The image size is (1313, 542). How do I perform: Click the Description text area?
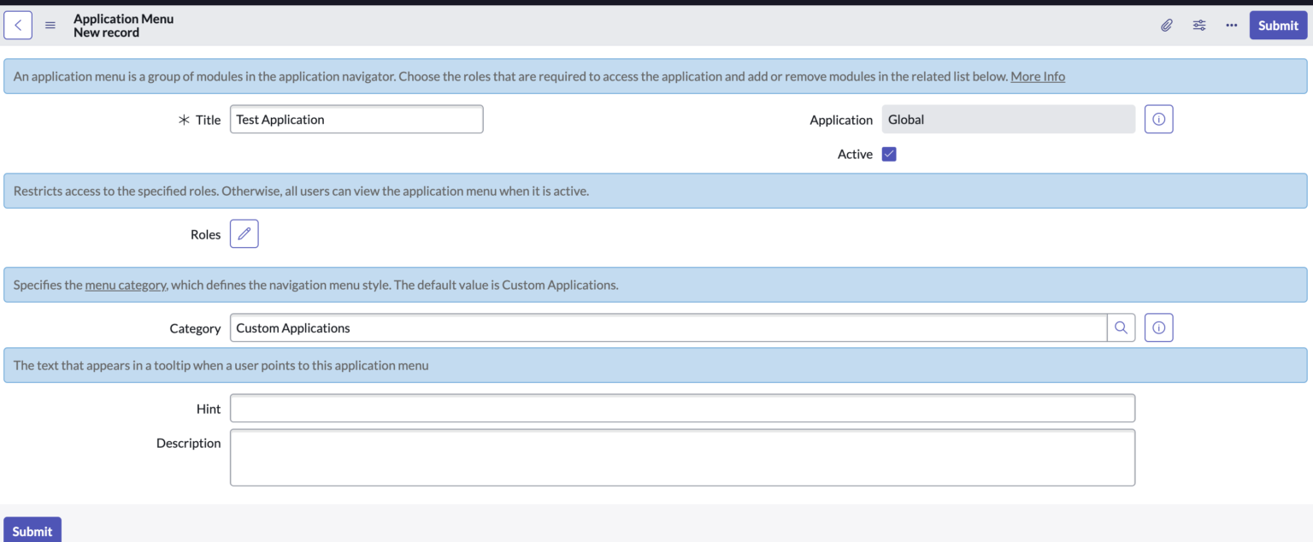point(681,457)
